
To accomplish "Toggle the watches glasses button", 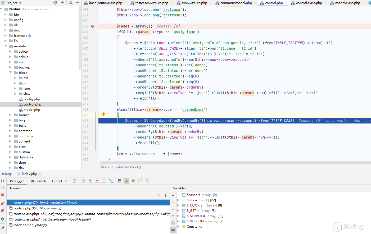I will tap(173, 230).
